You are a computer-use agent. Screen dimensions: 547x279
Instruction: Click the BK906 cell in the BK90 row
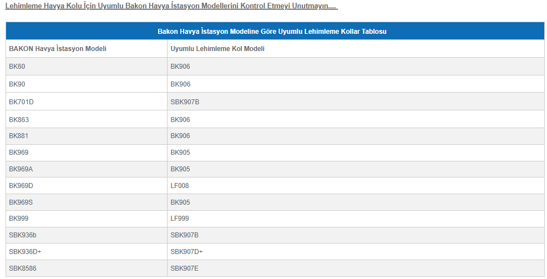click(180, 84)
